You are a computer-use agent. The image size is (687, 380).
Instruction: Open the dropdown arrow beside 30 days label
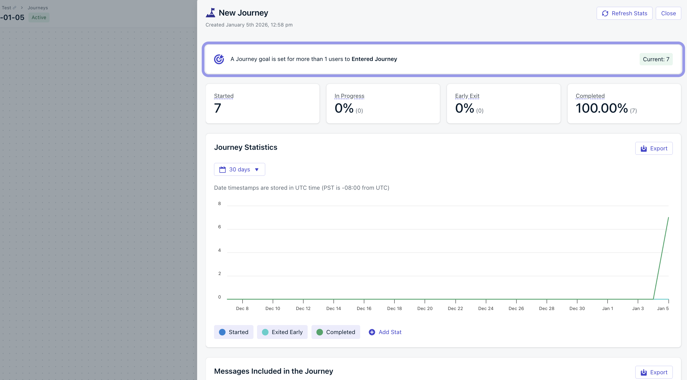click(257, 169)
